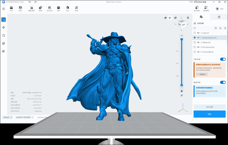
Task: Uncheck the box for 2. VampireHunter.stl
Action: tap(195, 38)
